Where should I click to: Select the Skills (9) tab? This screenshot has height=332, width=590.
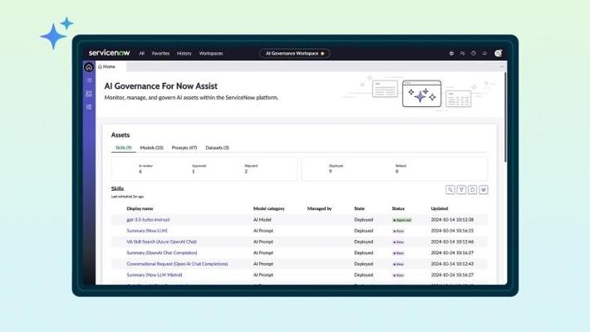point(124,148)
